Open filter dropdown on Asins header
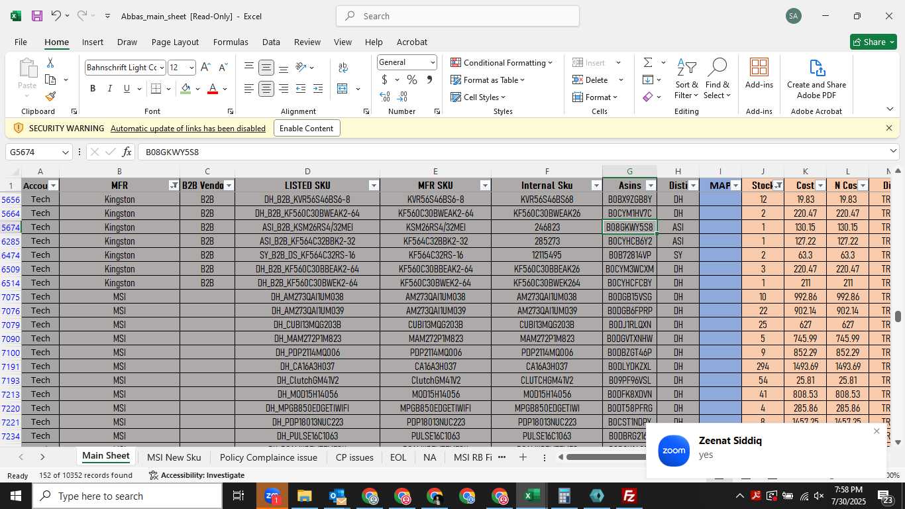 [651, 186]
